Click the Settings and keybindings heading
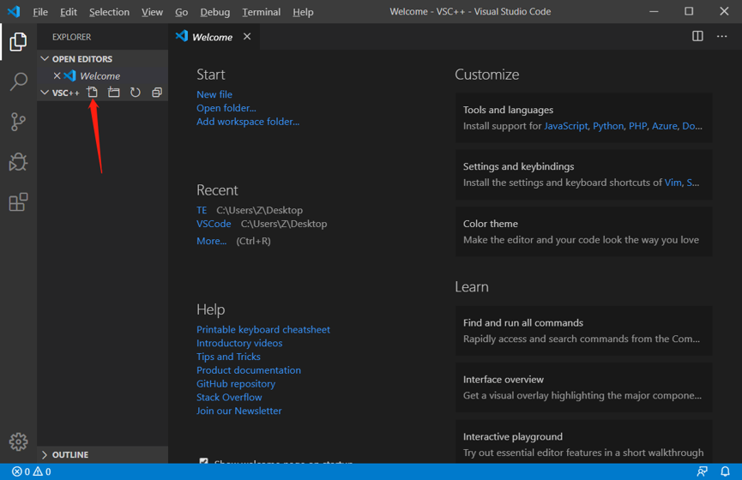742x480 pixels. click(518, 166)
